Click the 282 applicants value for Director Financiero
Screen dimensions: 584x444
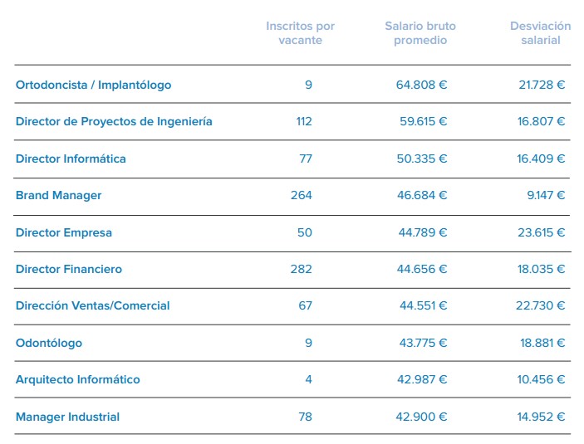(x=302, y=269)
